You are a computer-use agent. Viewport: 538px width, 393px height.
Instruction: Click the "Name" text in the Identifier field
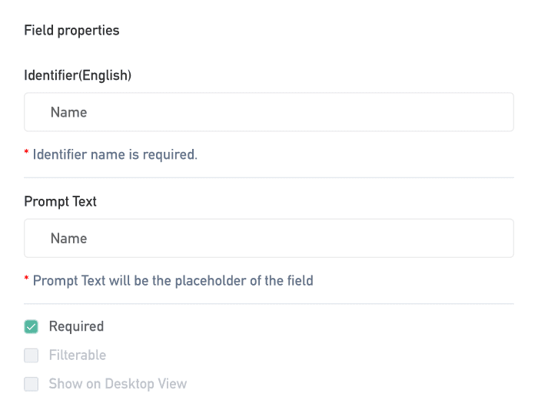pos(68,112)
